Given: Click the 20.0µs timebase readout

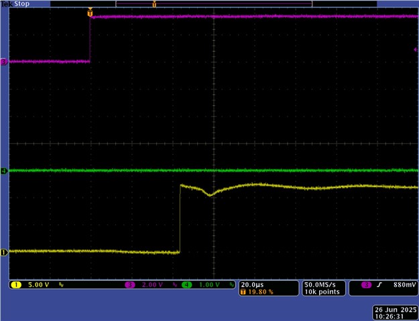Looking at the screenshot, I should (x=252, y=285).
